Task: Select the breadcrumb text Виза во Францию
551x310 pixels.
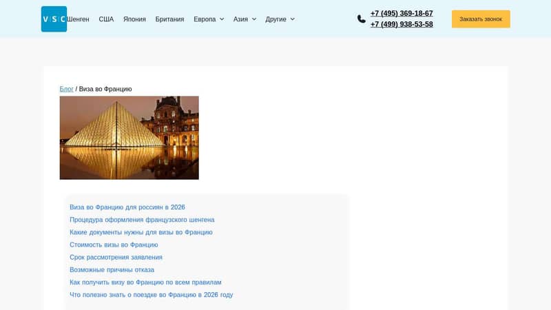Action: coord(105,89)
